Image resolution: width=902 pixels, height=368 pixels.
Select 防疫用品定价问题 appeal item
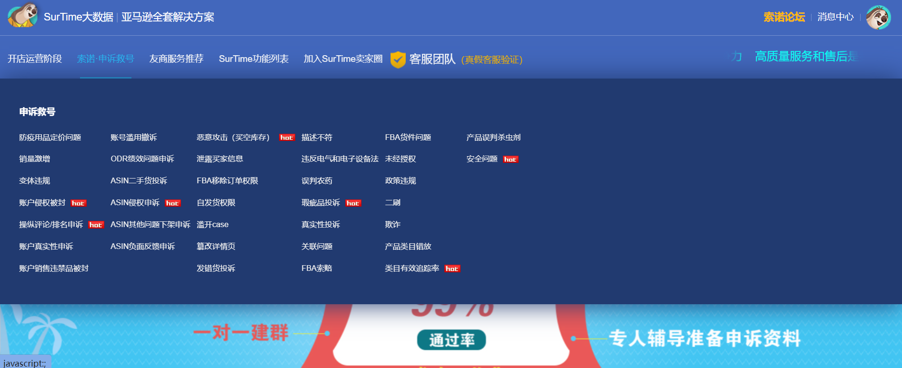pos(50,138)
